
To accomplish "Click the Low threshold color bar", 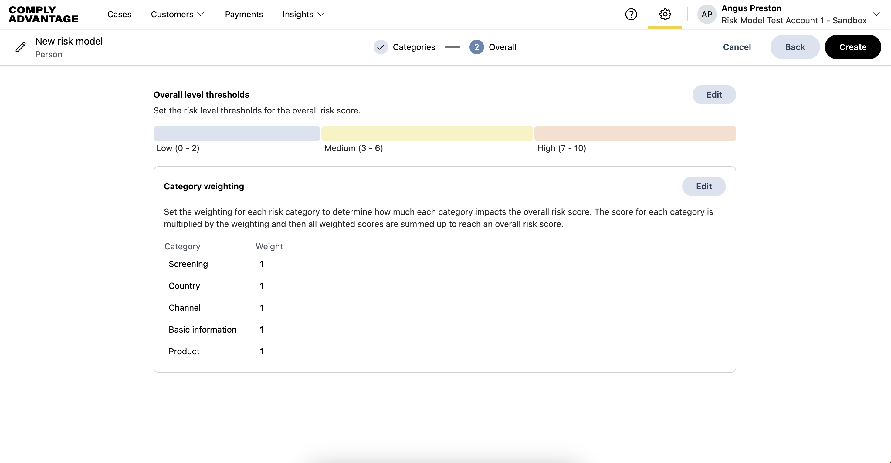I will coord(237,133).
